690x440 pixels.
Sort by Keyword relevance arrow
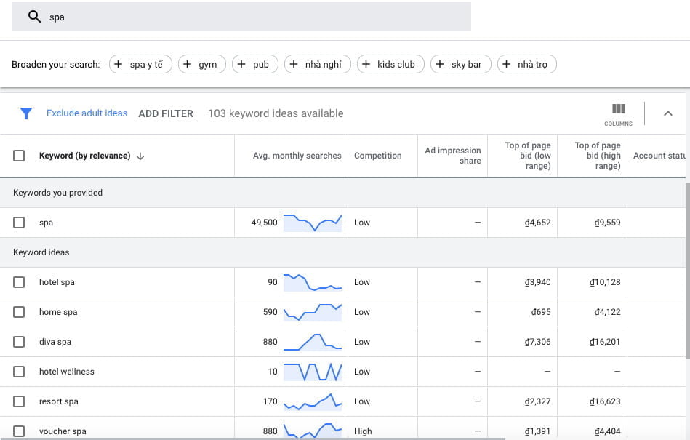click(x=140, y=156)
